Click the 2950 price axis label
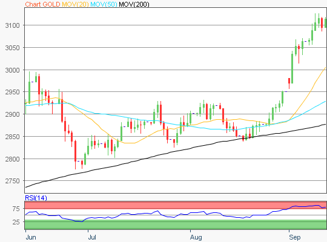 click(x=12, y=92)
